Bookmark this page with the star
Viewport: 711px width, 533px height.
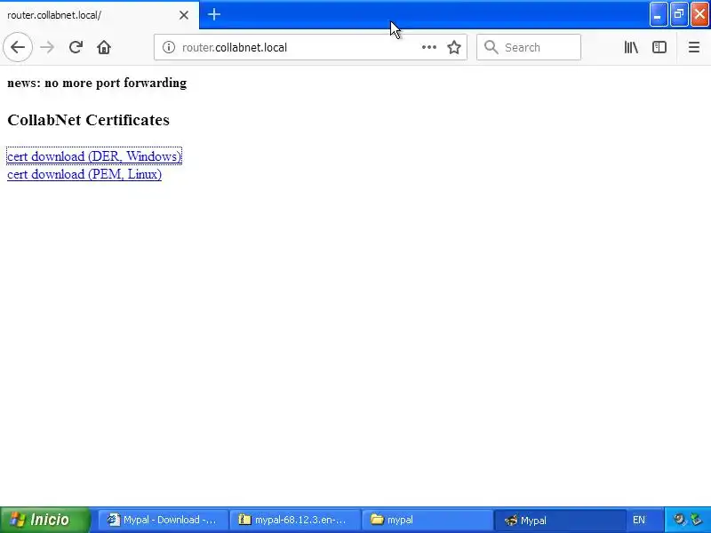(x=454, y=47)
